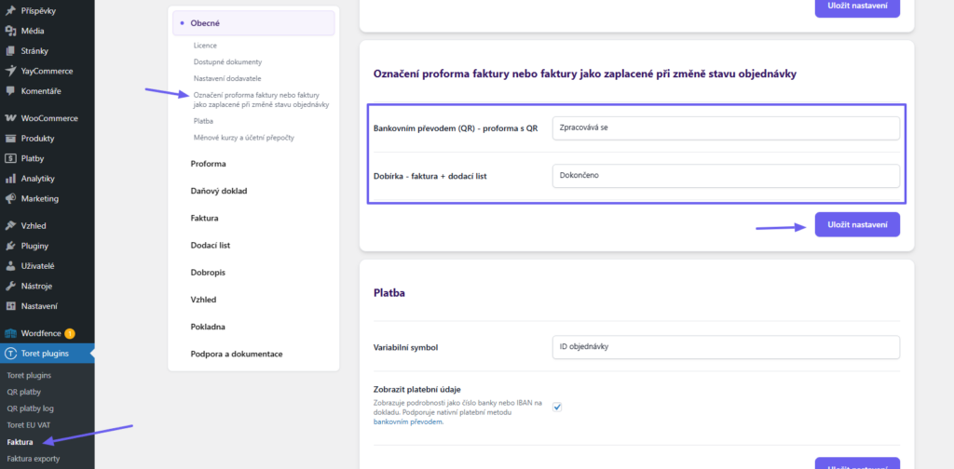Jump to Měnové kurzy a účetní přepočty
The width and height of the screenshot is (954, 469).
pos(244,138)
